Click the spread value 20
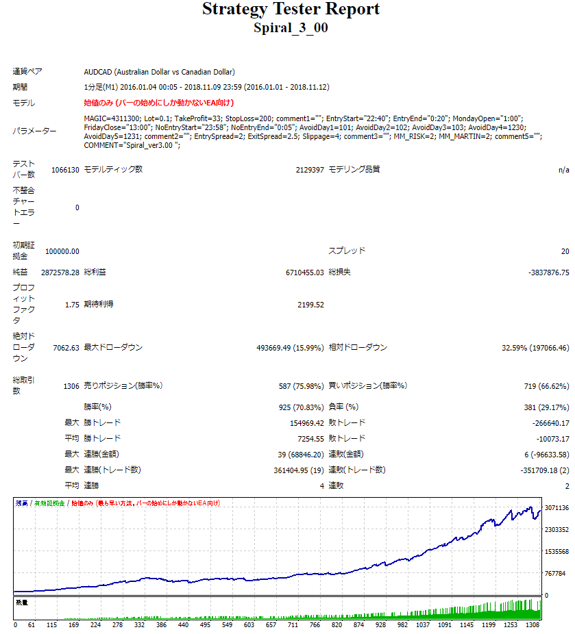 point(565,251)
